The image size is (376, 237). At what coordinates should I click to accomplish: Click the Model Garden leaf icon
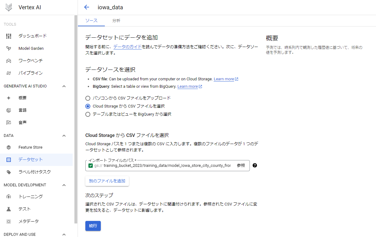9,48
